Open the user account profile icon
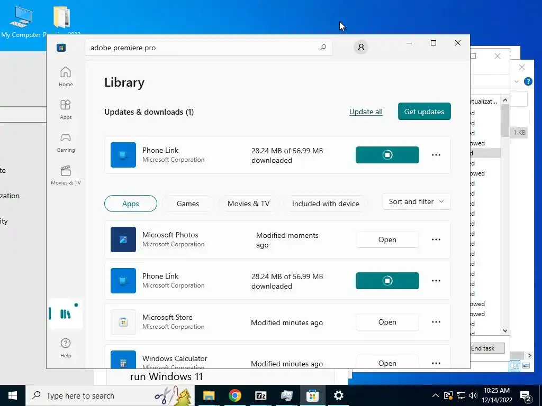Screen dimensions: 542x406 [x=361, y=47]
